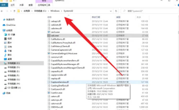
Task: Select the capiprovider.dll file name
Action: pos(59,75)
